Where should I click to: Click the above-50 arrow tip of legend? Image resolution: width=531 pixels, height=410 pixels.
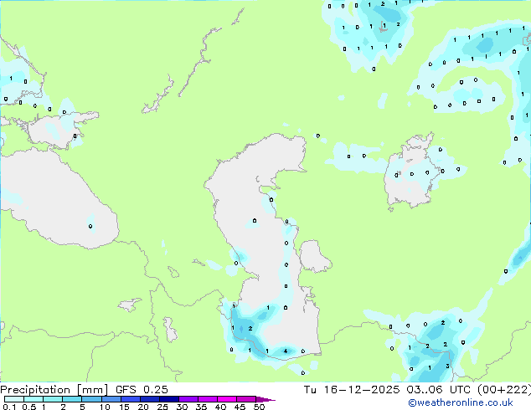(x=265, y=399)
